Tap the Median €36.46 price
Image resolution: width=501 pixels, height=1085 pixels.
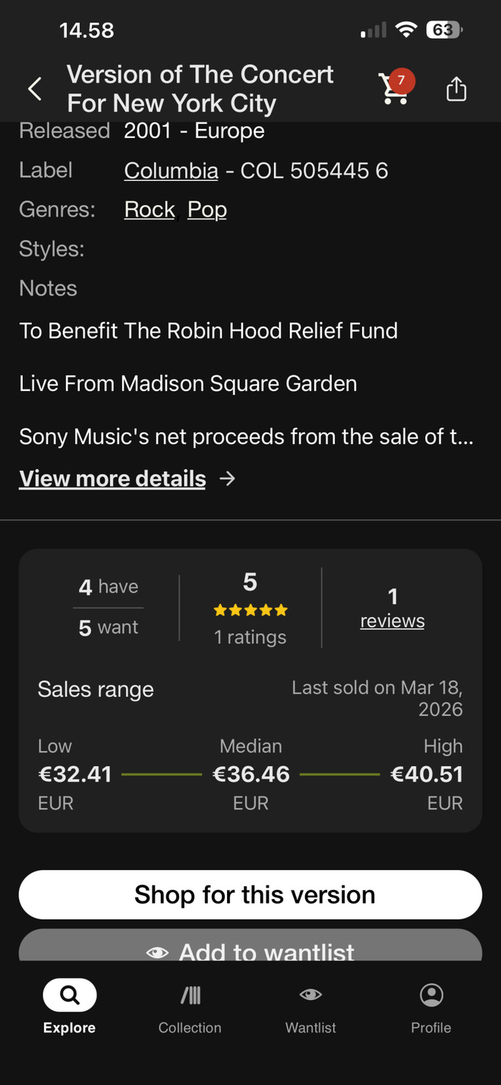[251, 774]
